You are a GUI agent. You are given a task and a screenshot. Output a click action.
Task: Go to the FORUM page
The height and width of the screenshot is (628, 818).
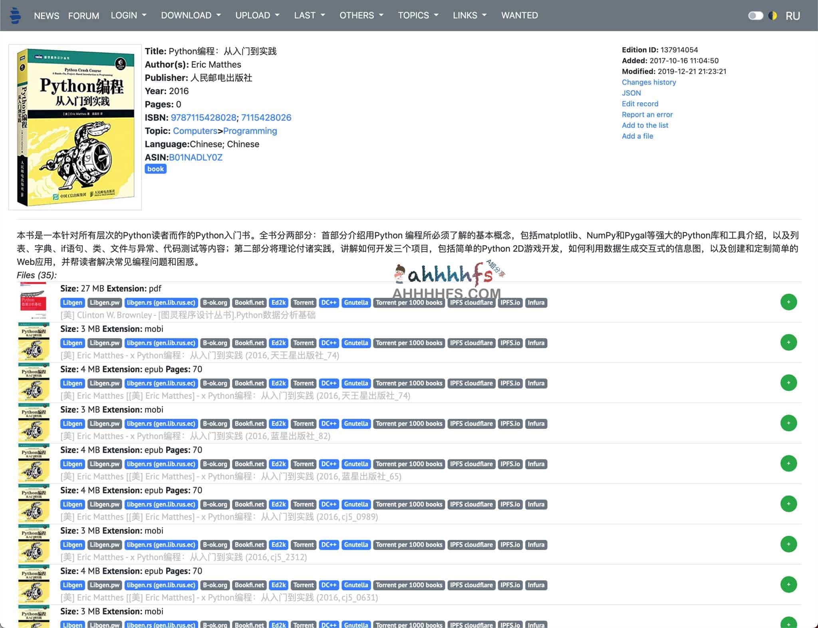coord(83,16)
